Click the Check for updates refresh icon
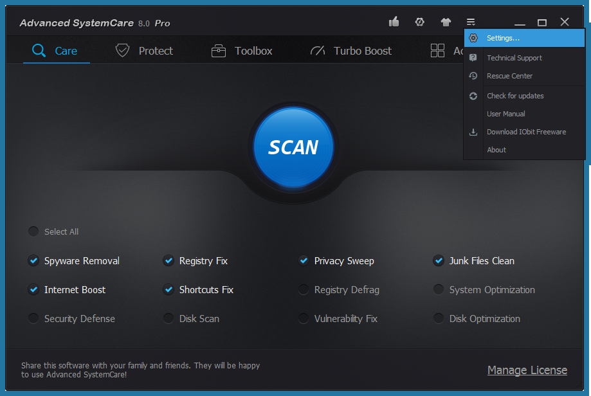591x396 pixels. click(x=473, y=96)
